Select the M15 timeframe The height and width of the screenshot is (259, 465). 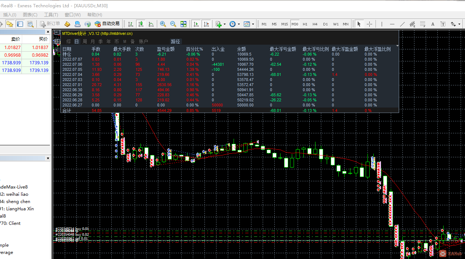click(285, 24)
